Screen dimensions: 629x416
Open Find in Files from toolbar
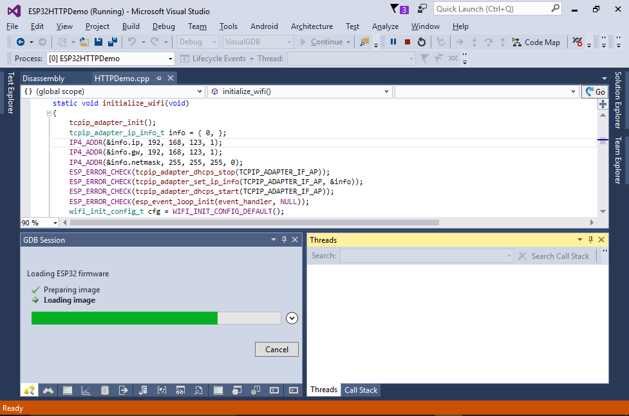click(364, 42)
